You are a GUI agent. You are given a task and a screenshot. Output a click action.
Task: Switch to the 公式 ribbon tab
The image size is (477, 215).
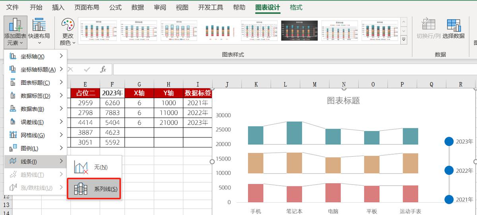[x=115, y=8]
